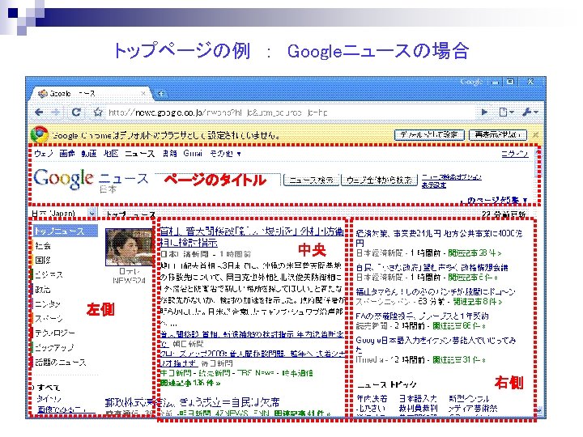Open the FA headline with 1年契約
This screenshot has width=583, height=437.
pyautogui.click(x=422, y=316)
